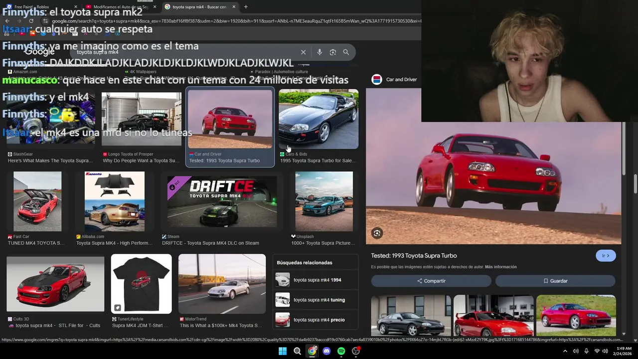This screenshot has width=638, height=359.
Task: Open Car and Driver source in preview panel
Action: click(394, 79)
